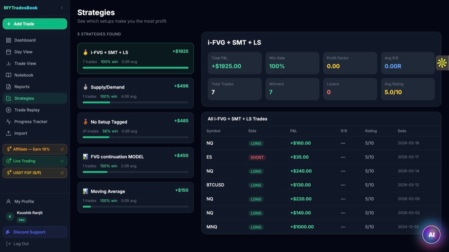This screenshot has width=449, height=252.
Task: Collapse the left sidebar
Action: pyautogui.click(x=62, y=7)
